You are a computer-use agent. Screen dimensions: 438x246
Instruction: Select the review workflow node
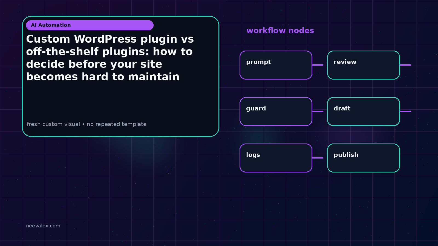pyautogui.click(x=364, y=65)
